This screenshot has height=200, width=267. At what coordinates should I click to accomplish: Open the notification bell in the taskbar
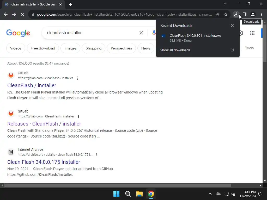click(260, 194)
